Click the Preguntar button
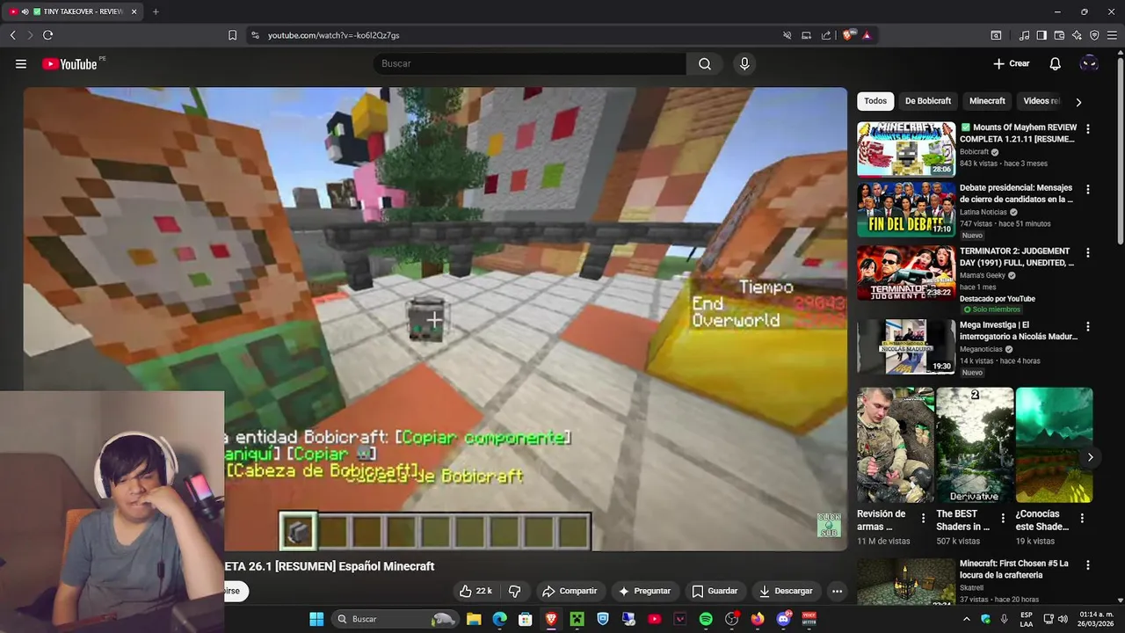 644,591
